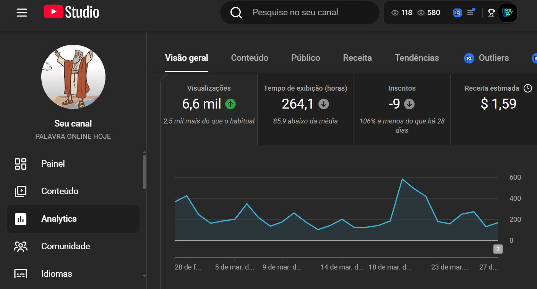Open the Público tab
Screen dimensions: 537x289
click(x=306, y=58)
